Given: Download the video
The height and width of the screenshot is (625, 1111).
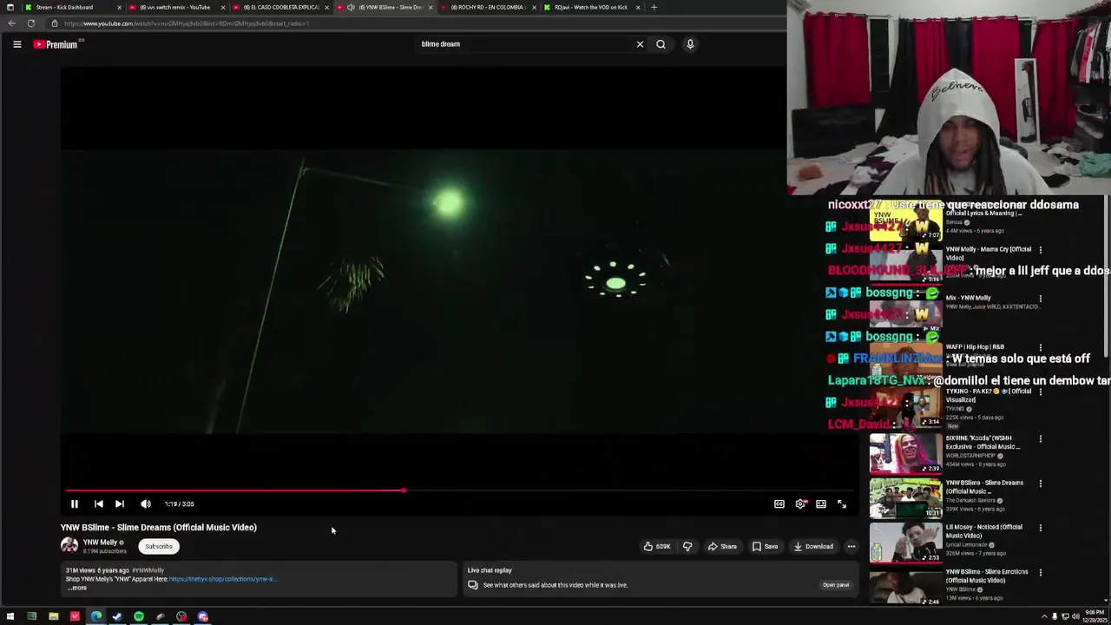Looking at the screenshot, I should [813, 547].
